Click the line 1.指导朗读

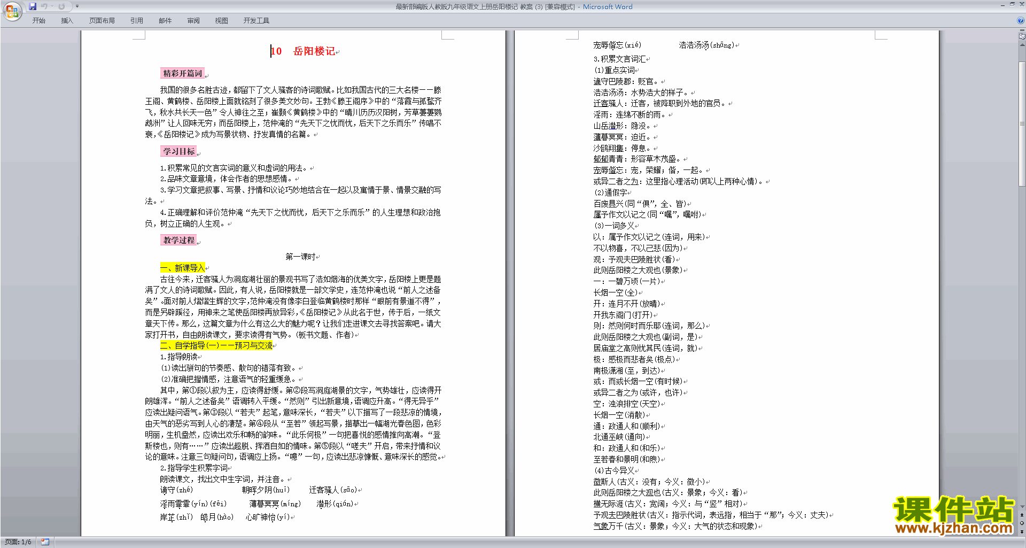(x=179, y=357)
